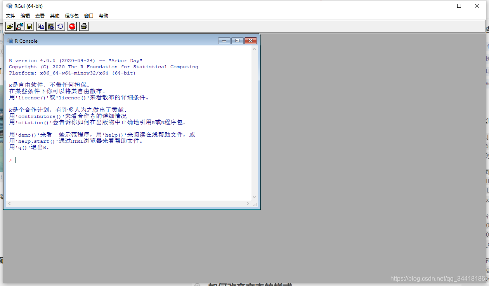Click the 'demo()' text line

(102, 135)
